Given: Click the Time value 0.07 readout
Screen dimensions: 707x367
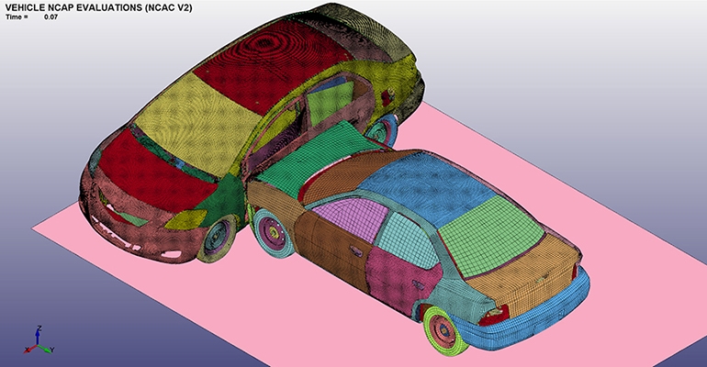Looking at the screenshot, I should coord(50,17).
